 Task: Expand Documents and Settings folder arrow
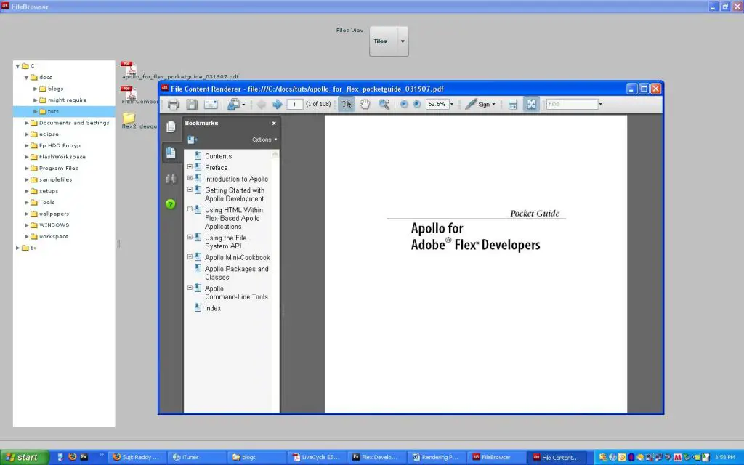click(27, 123)
